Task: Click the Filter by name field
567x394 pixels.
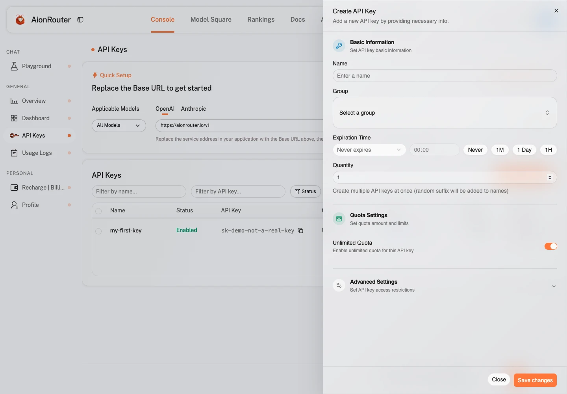Action: click(x=139, y=191)
